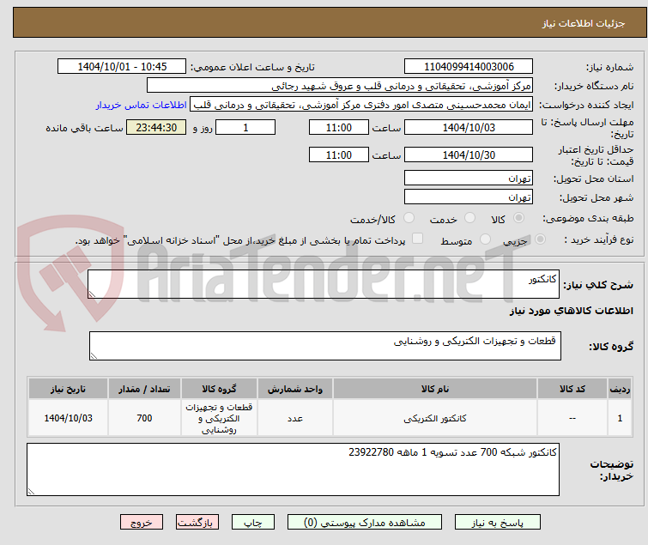Open اطلاعات تماس خریدار link
The image size is (648, 545).
142,105
